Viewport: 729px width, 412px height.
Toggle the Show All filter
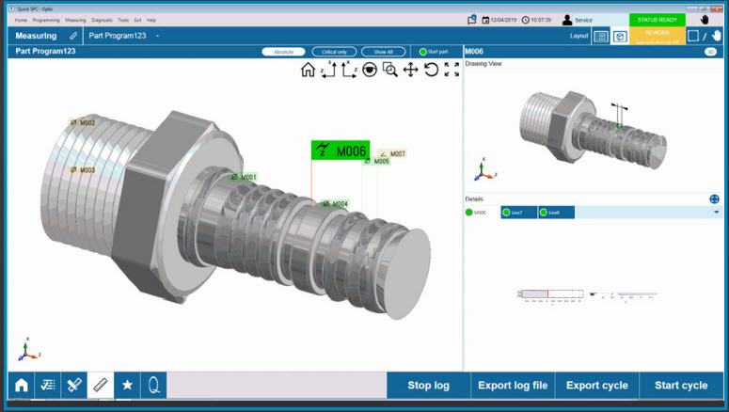tap(384, 52)
